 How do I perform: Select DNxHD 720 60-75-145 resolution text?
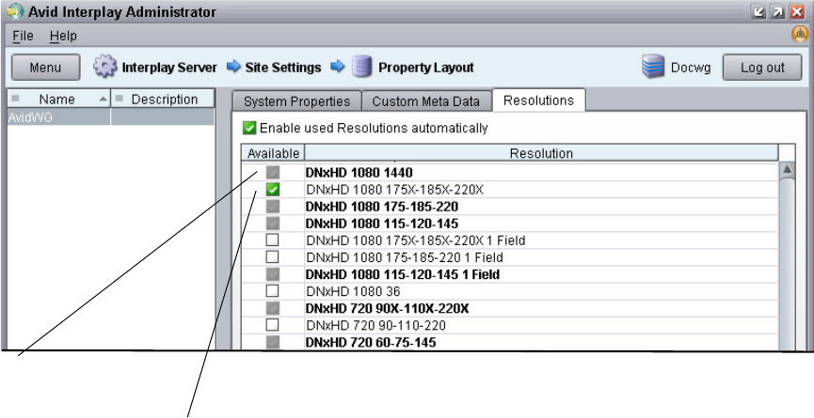(x=371, y=342)
